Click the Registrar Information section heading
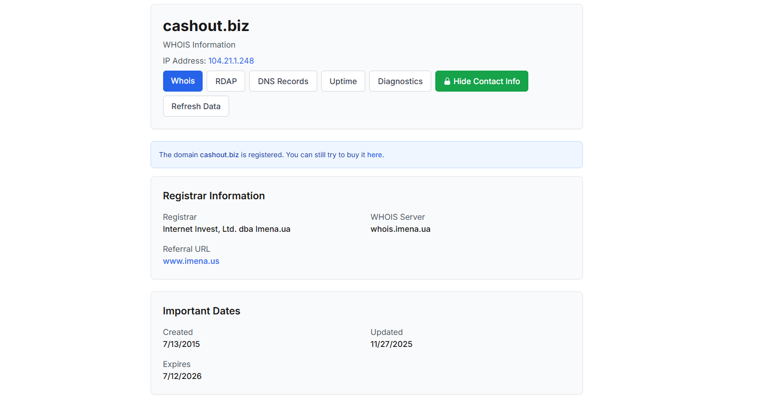This screenshot has height=398, width=776. (214, 196)
